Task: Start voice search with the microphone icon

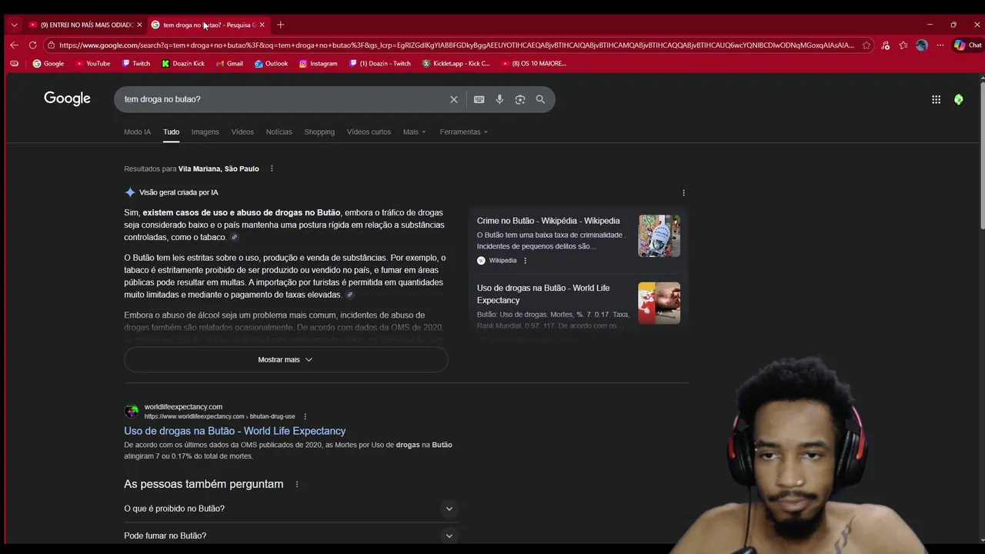Action: pyautogui.click(x=499, y=99)
